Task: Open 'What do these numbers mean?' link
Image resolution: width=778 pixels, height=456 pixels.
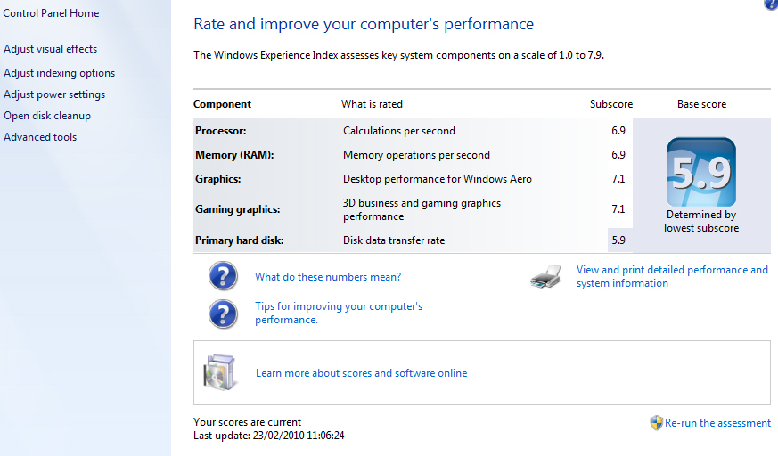Action: pos(328,277)
